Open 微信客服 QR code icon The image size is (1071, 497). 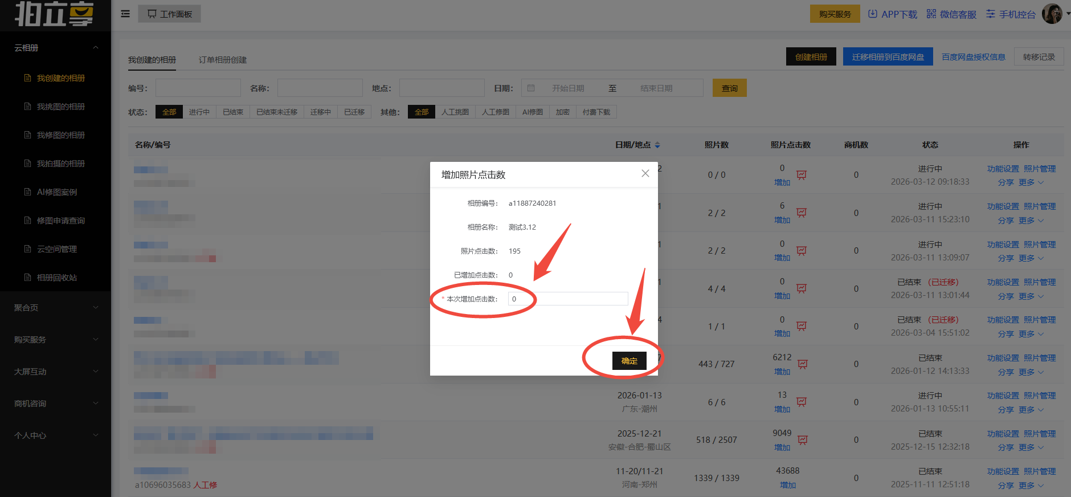click(931, 14)
